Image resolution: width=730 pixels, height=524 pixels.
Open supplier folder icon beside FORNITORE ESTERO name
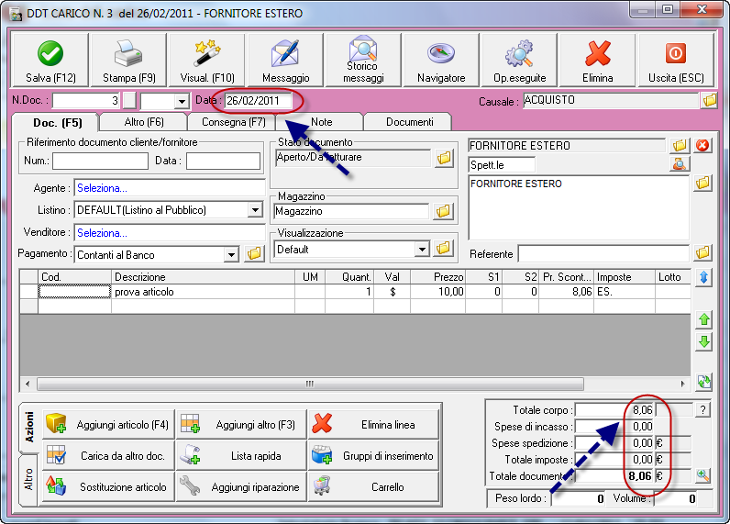(680, 145)
